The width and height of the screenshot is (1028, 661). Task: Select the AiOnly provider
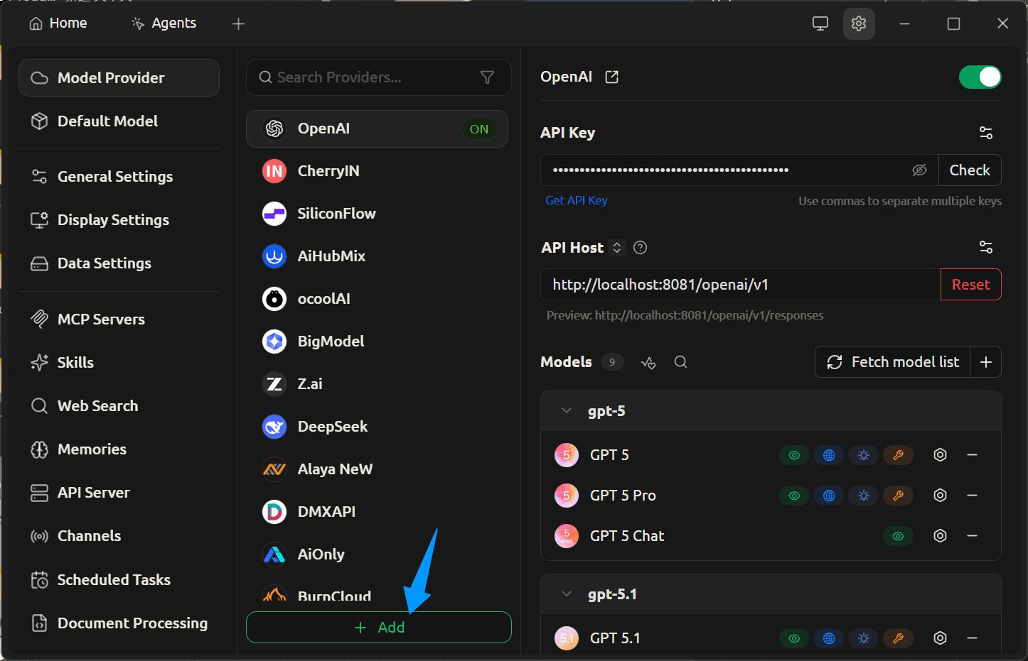click(x=377, y=555)
